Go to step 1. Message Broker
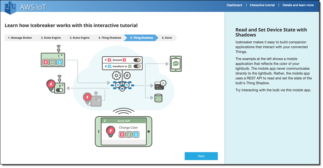This screenshot has height=168, width=323. tap(20, 37)
